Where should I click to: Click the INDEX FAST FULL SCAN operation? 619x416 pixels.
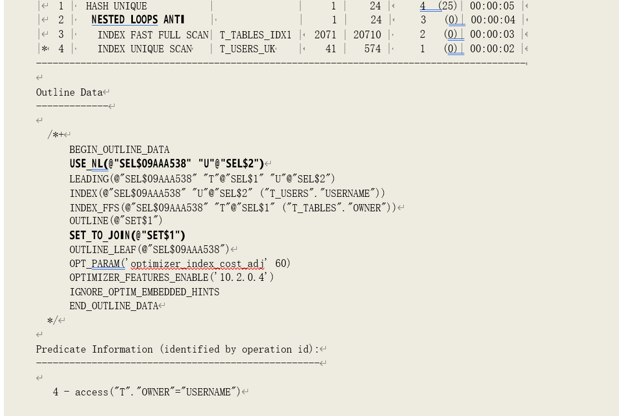tap(153, 35)
